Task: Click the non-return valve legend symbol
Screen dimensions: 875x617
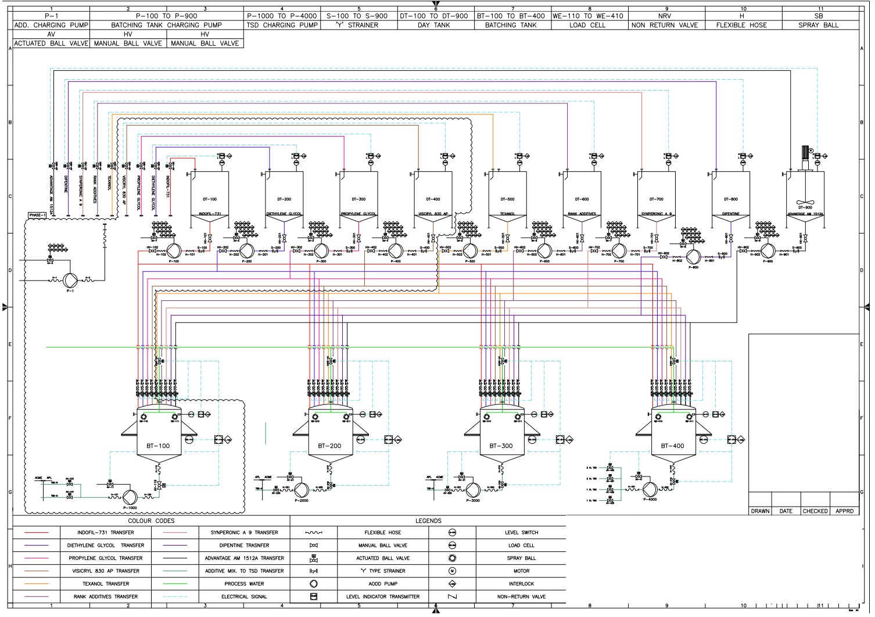Action: pyautogui.click(x=453, y=597)
